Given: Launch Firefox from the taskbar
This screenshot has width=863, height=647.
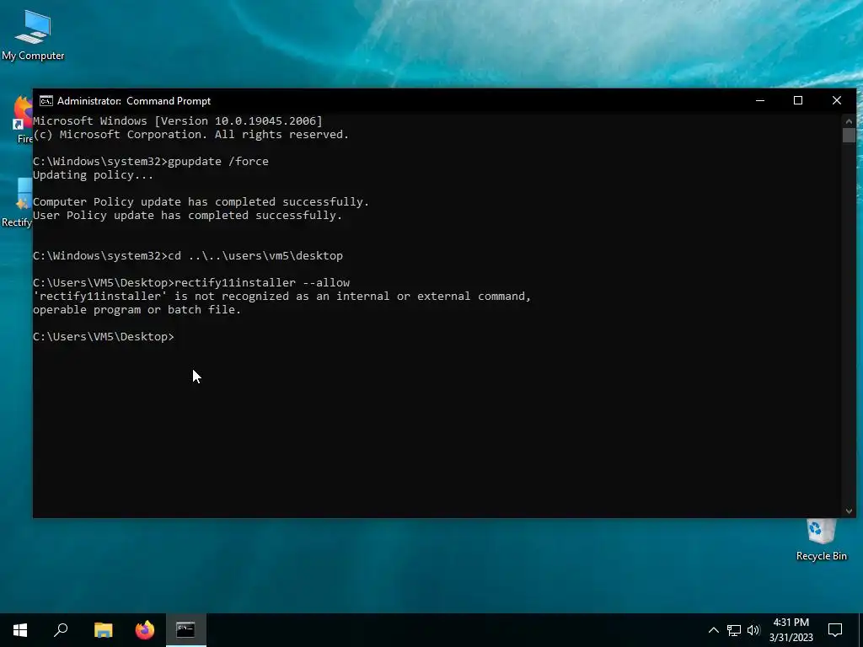Looking at the screenshot, I should (x=145, y=630).
